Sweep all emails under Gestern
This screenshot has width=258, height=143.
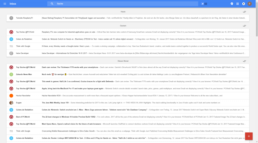[244, 26]
